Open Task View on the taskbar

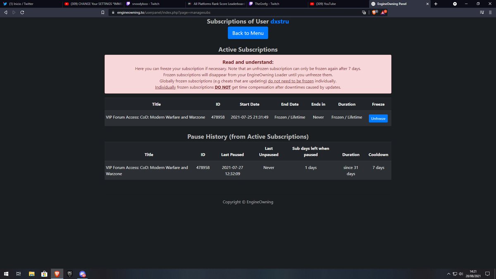[x=19, y=274]
